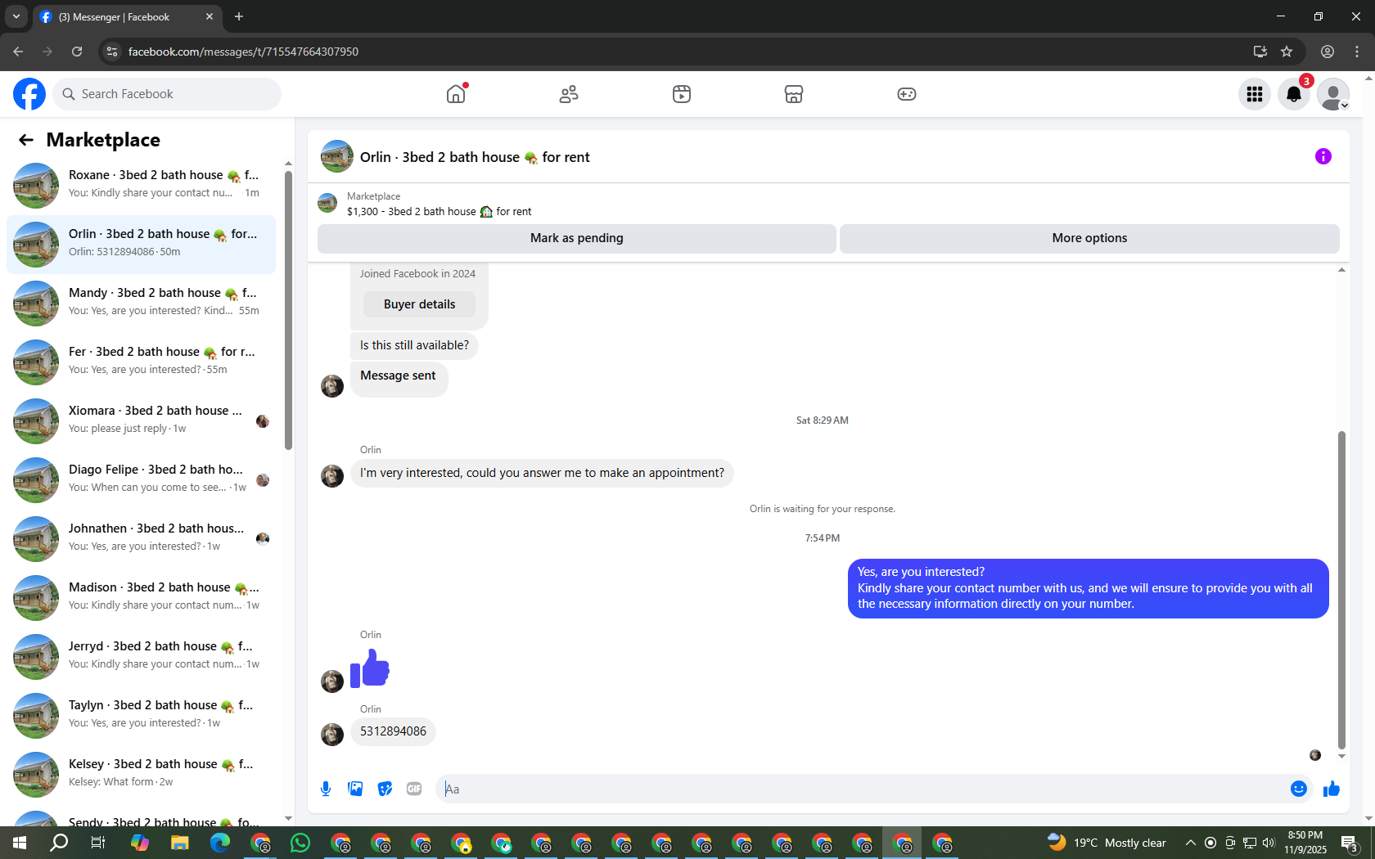Open Roxane's conversation

tap(141, 185)
